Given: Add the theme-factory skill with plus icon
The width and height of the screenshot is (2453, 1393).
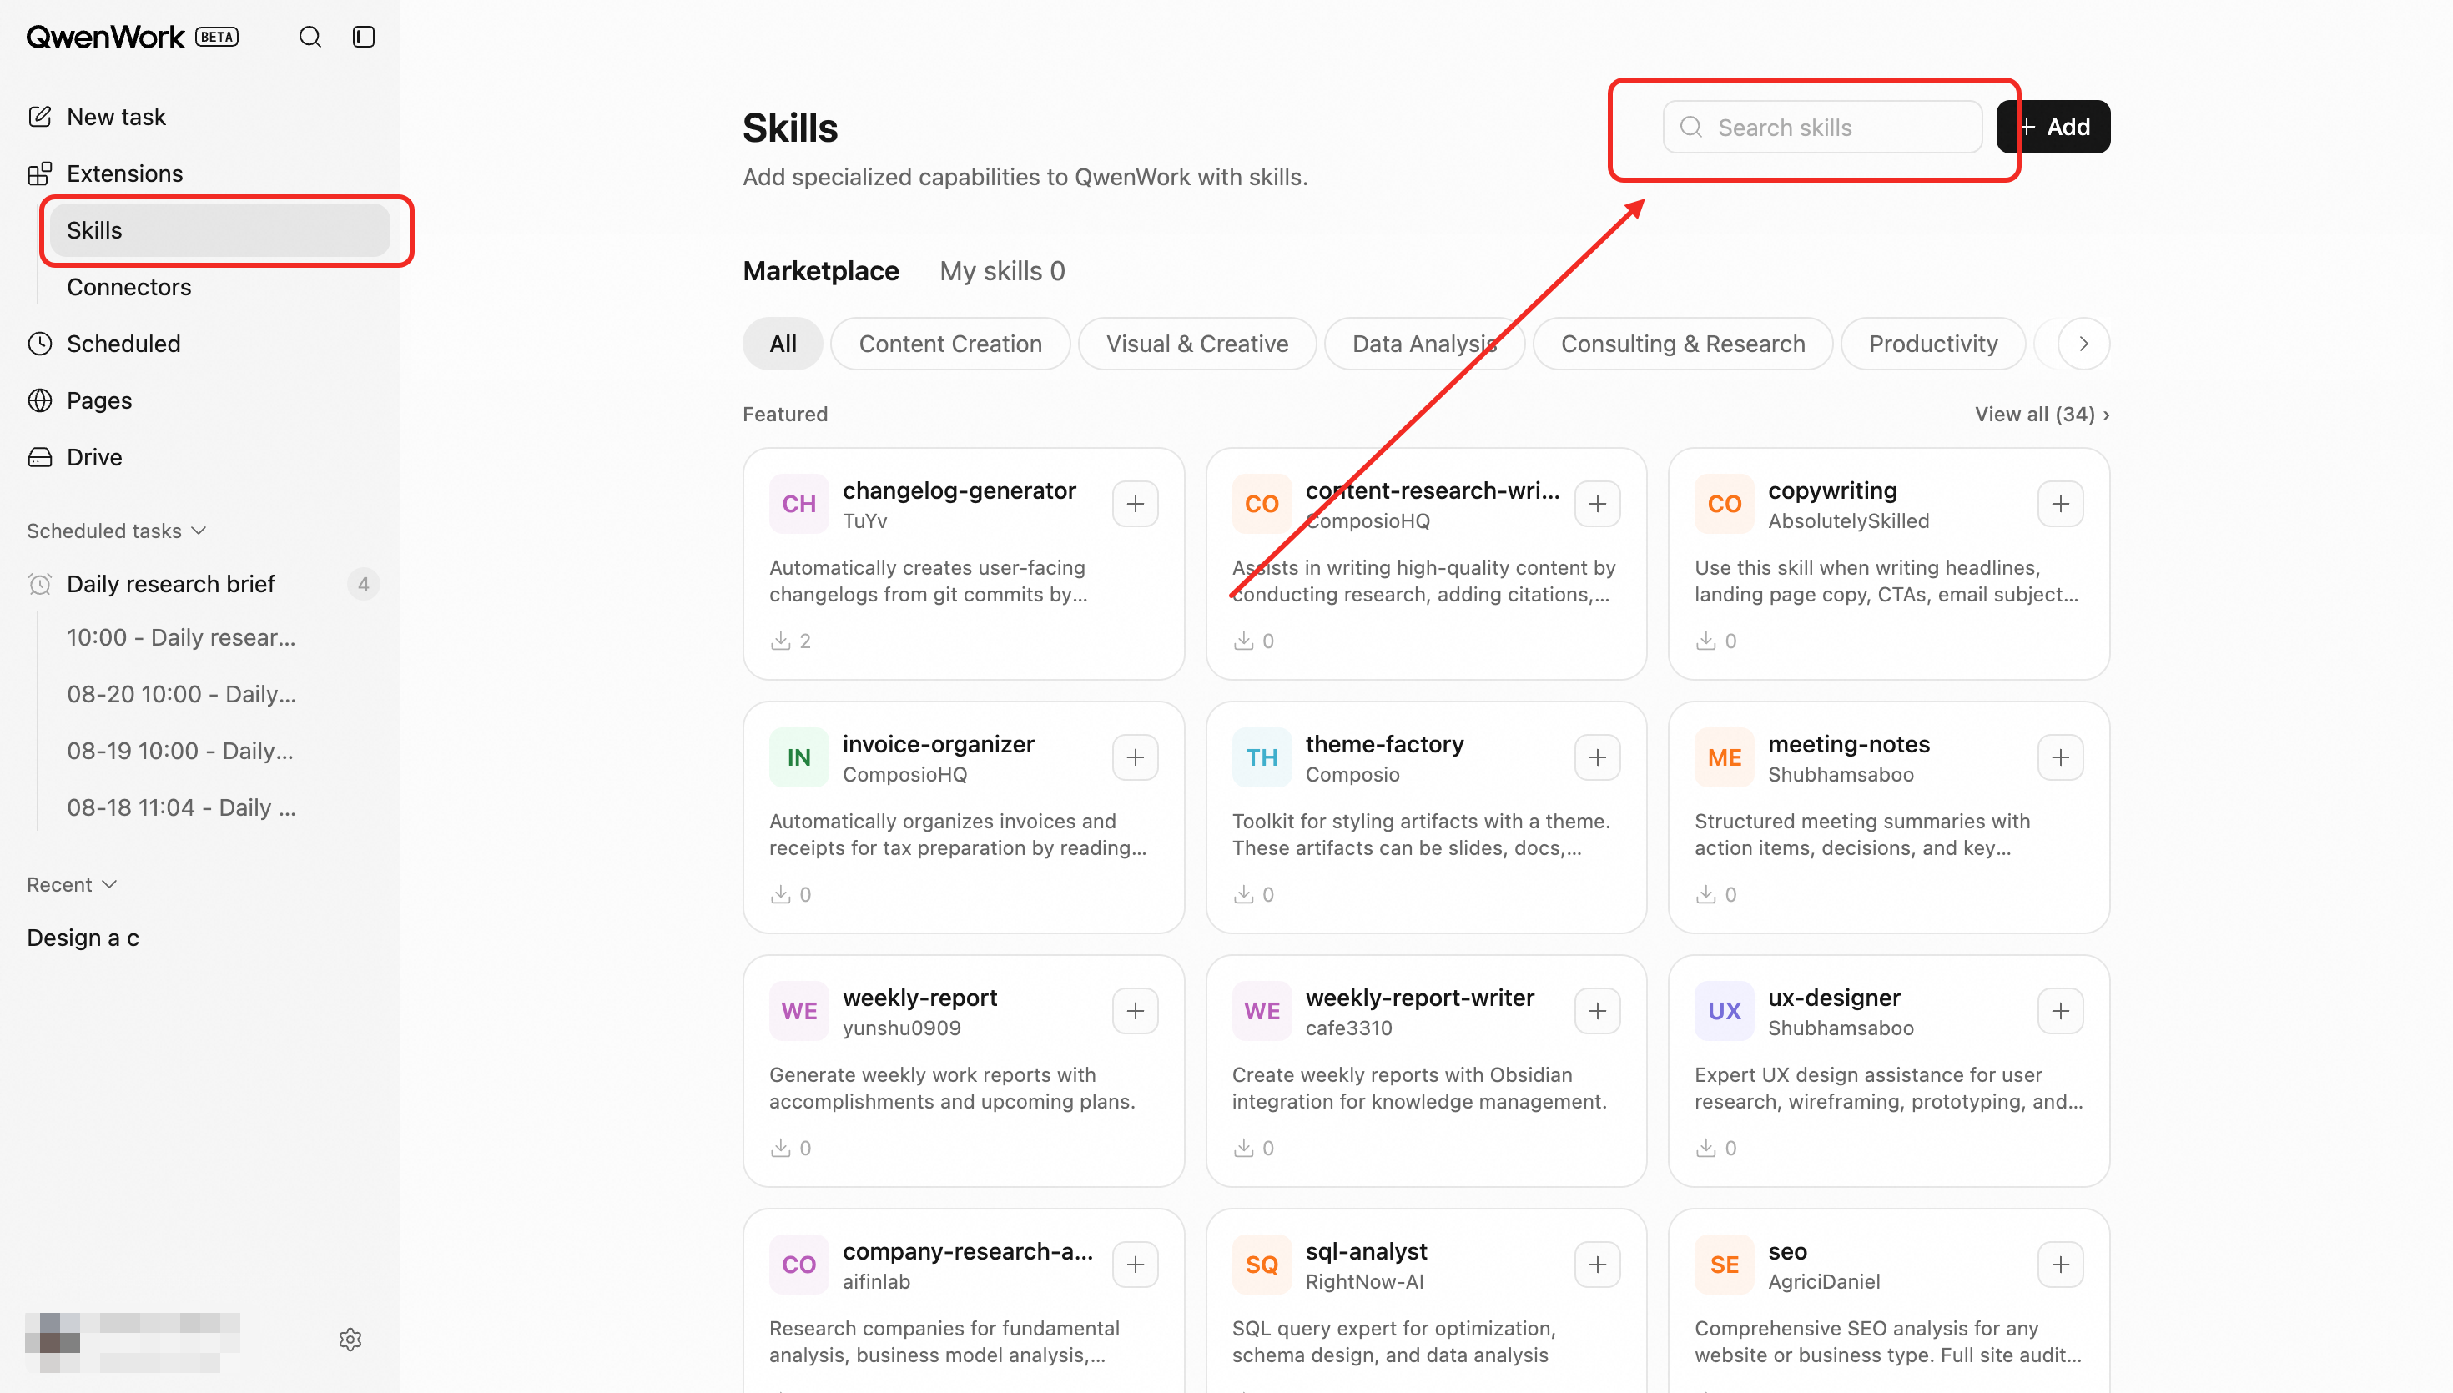Looking at the screenshot, I should (x=1597, y=757).
